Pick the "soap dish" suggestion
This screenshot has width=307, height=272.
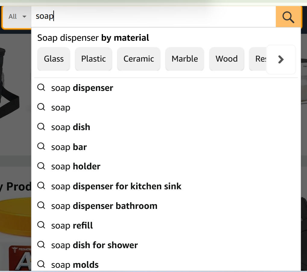coord(70,127)
